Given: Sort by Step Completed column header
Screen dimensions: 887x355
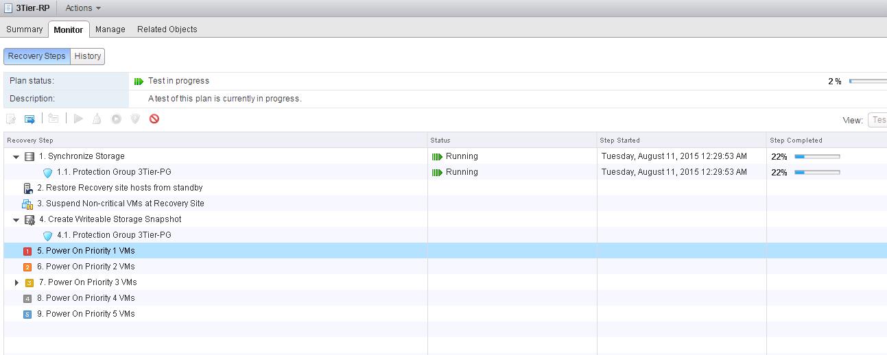Looking at the screenshot, I should coord(827,140).
